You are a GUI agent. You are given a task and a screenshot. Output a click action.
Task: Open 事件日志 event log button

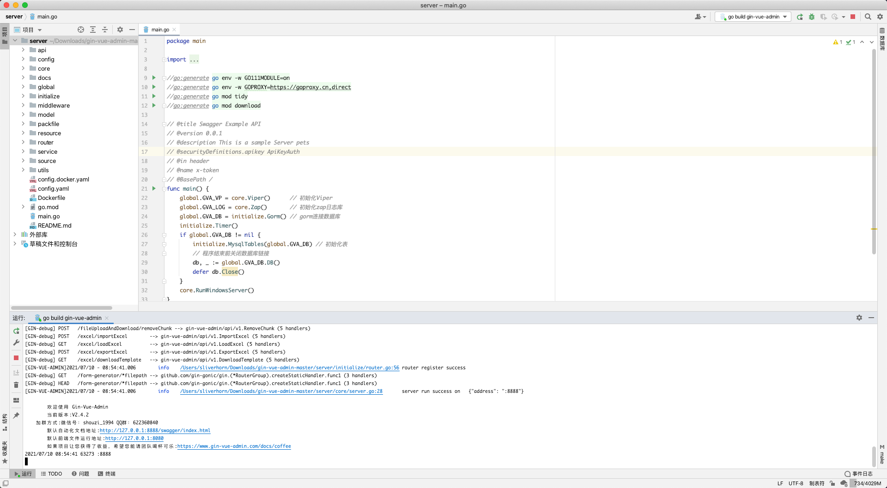[858, 474]
